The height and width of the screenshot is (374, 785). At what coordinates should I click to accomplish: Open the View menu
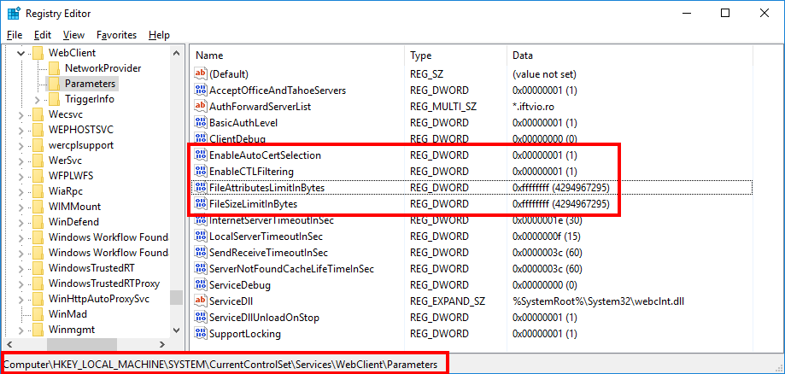(x=74, y=35)
